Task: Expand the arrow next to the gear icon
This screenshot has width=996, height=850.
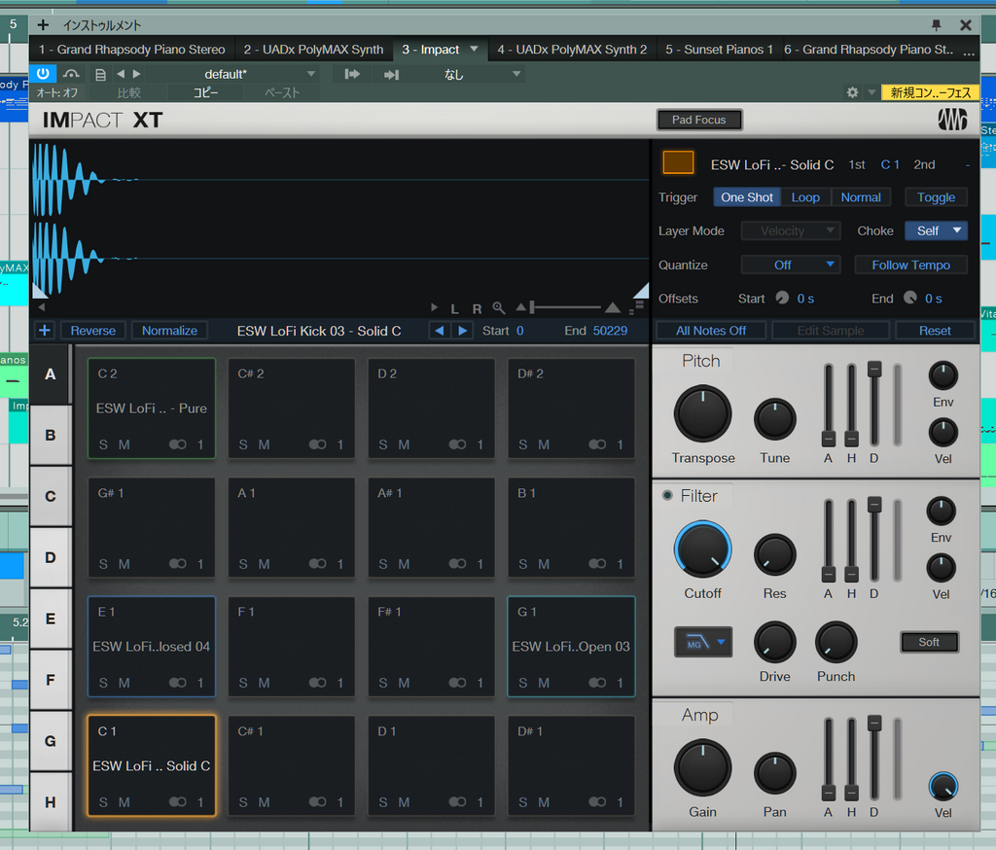Action: (x=871, y=92)
